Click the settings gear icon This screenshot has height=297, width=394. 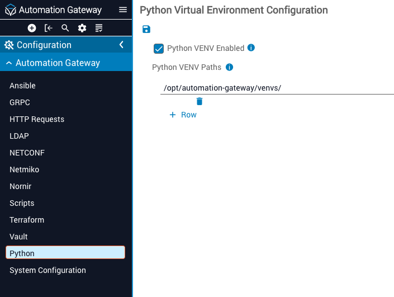tap(82, 28)
